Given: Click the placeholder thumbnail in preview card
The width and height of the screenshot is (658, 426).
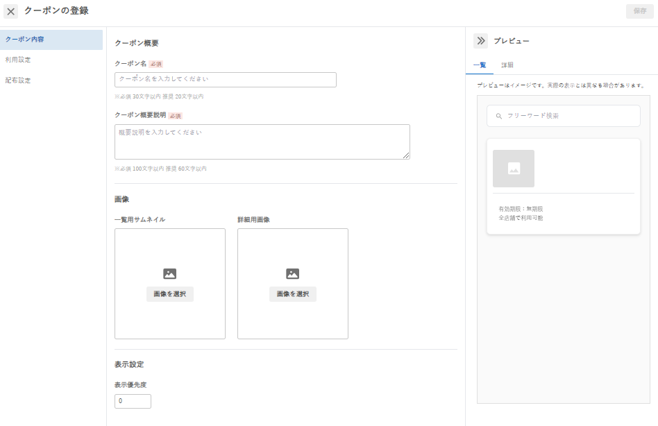Looking at the screenshot, I should coord(514,169).
